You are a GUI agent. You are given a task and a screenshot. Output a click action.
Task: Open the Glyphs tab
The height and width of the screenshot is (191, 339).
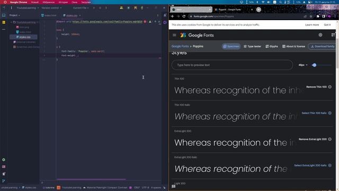pos(272,46)
